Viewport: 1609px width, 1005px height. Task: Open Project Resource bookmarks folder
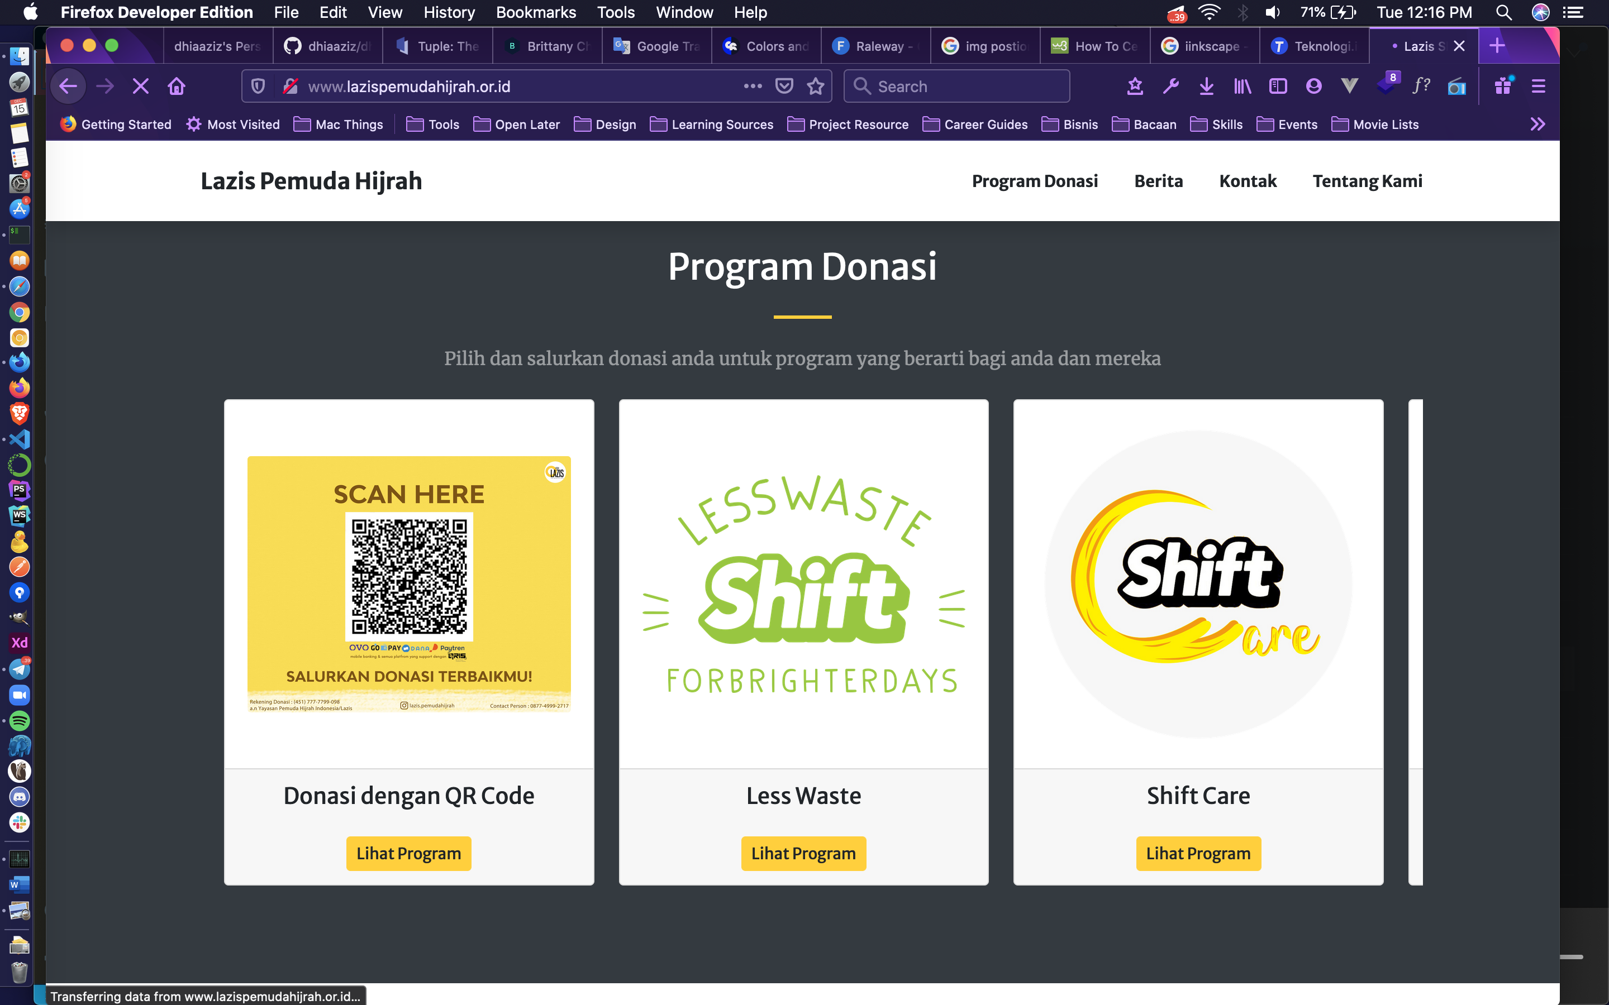848,125
